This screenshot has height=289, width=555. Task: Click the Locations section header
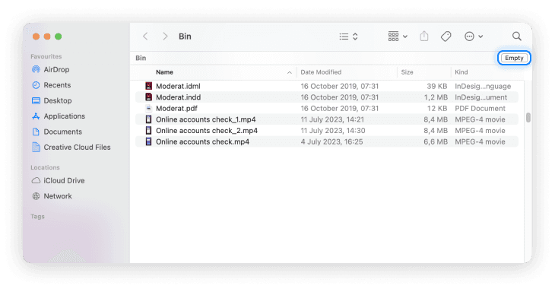[x=45, y=167]
